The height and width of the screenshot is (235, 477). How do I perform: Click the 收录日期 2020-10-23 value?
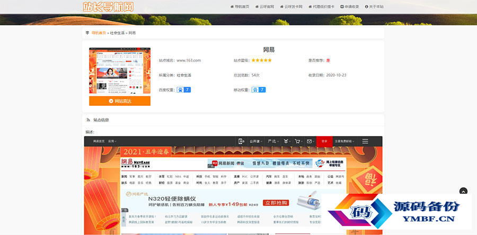[336, 75]
